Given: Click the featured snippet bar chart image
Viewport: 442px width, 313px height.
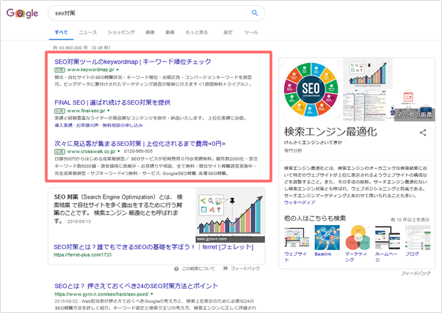Looking at the screenshot, I should coord(231,216).
